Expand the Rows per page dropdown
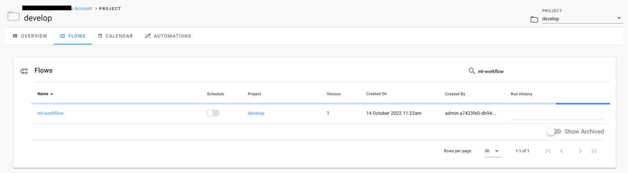Viewport: 628px width, 173px height. pyautogui.click(x=492, y=151)
